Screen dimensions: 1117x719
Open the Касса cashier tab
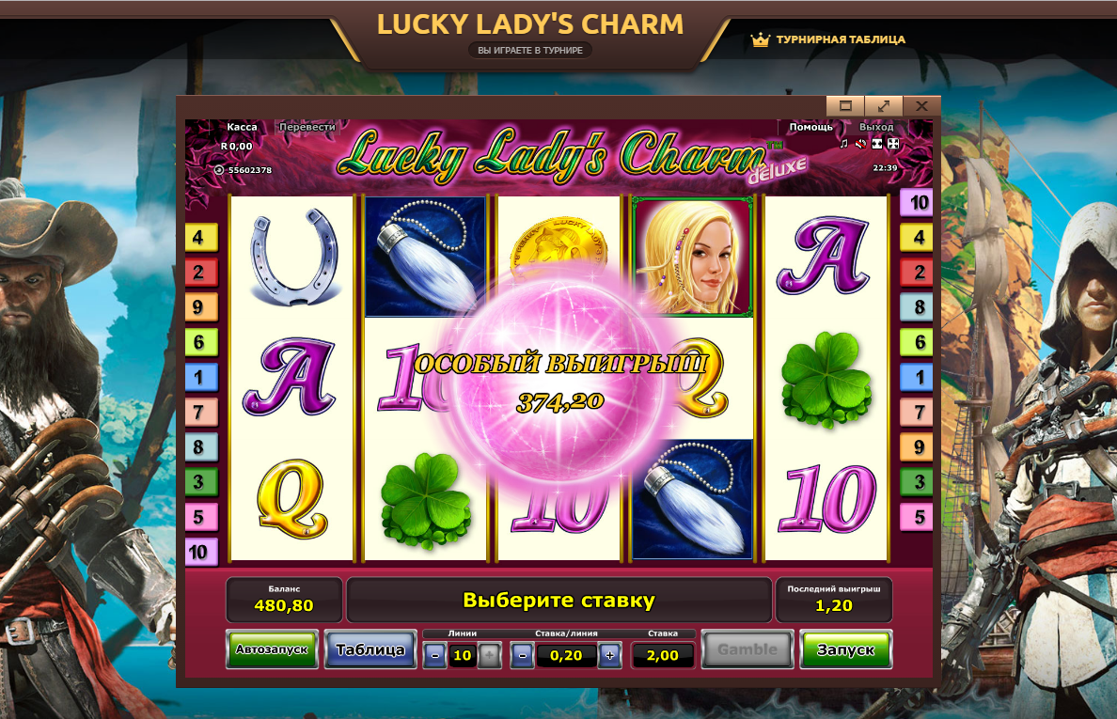click(242, 127)
